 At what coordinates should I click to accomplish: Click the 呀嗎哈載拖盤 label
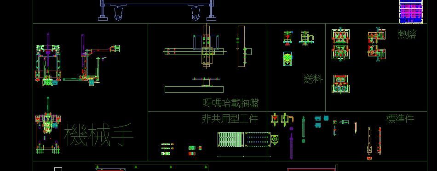(x=230, y=103)
